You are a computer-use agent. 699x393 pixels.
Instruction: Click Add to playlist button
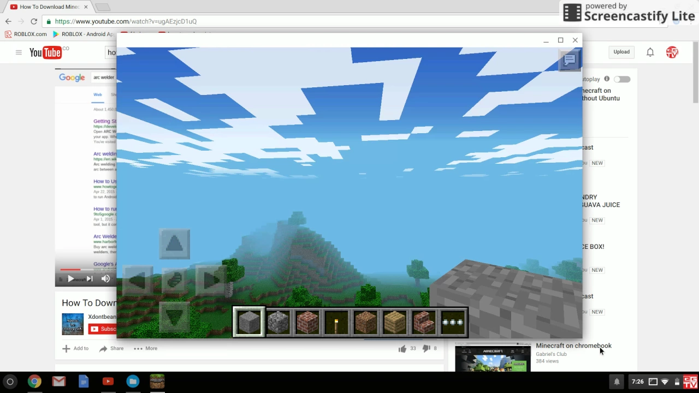(75, 348)
